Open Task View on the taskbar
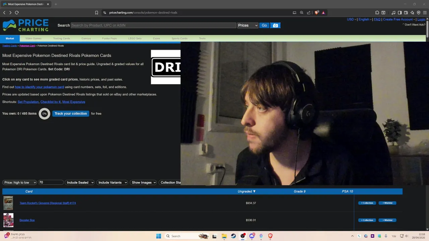Image resolution: width=429 pixels, height=241 pixels. point(214,236)
